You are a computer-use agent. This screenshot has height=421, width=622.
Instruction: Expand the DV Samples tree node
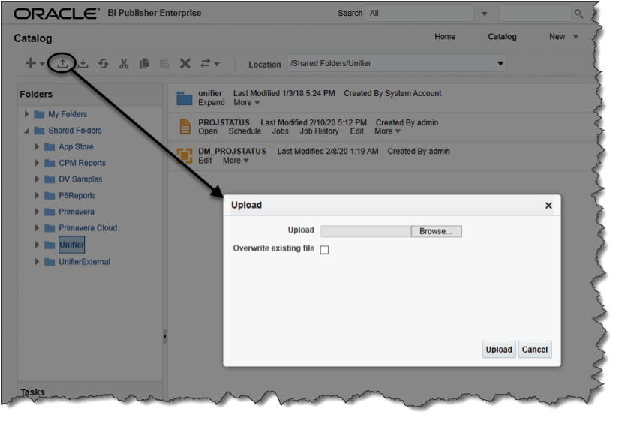[x=37, y=179]
